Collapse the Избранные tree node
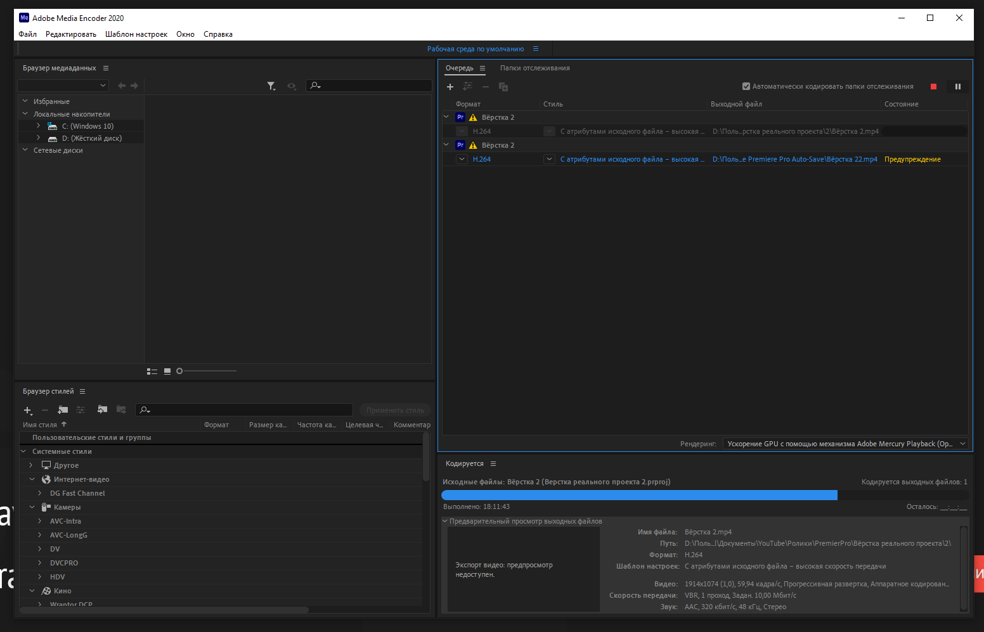This screenshot has width=984, height=632. click(25, 101)
